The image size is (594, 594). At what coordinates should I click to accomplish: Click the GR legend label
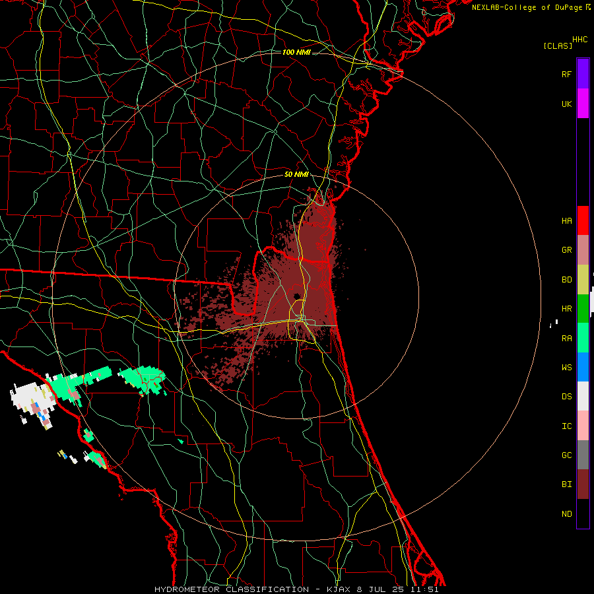pyautogui.click(x=567, y=250)
